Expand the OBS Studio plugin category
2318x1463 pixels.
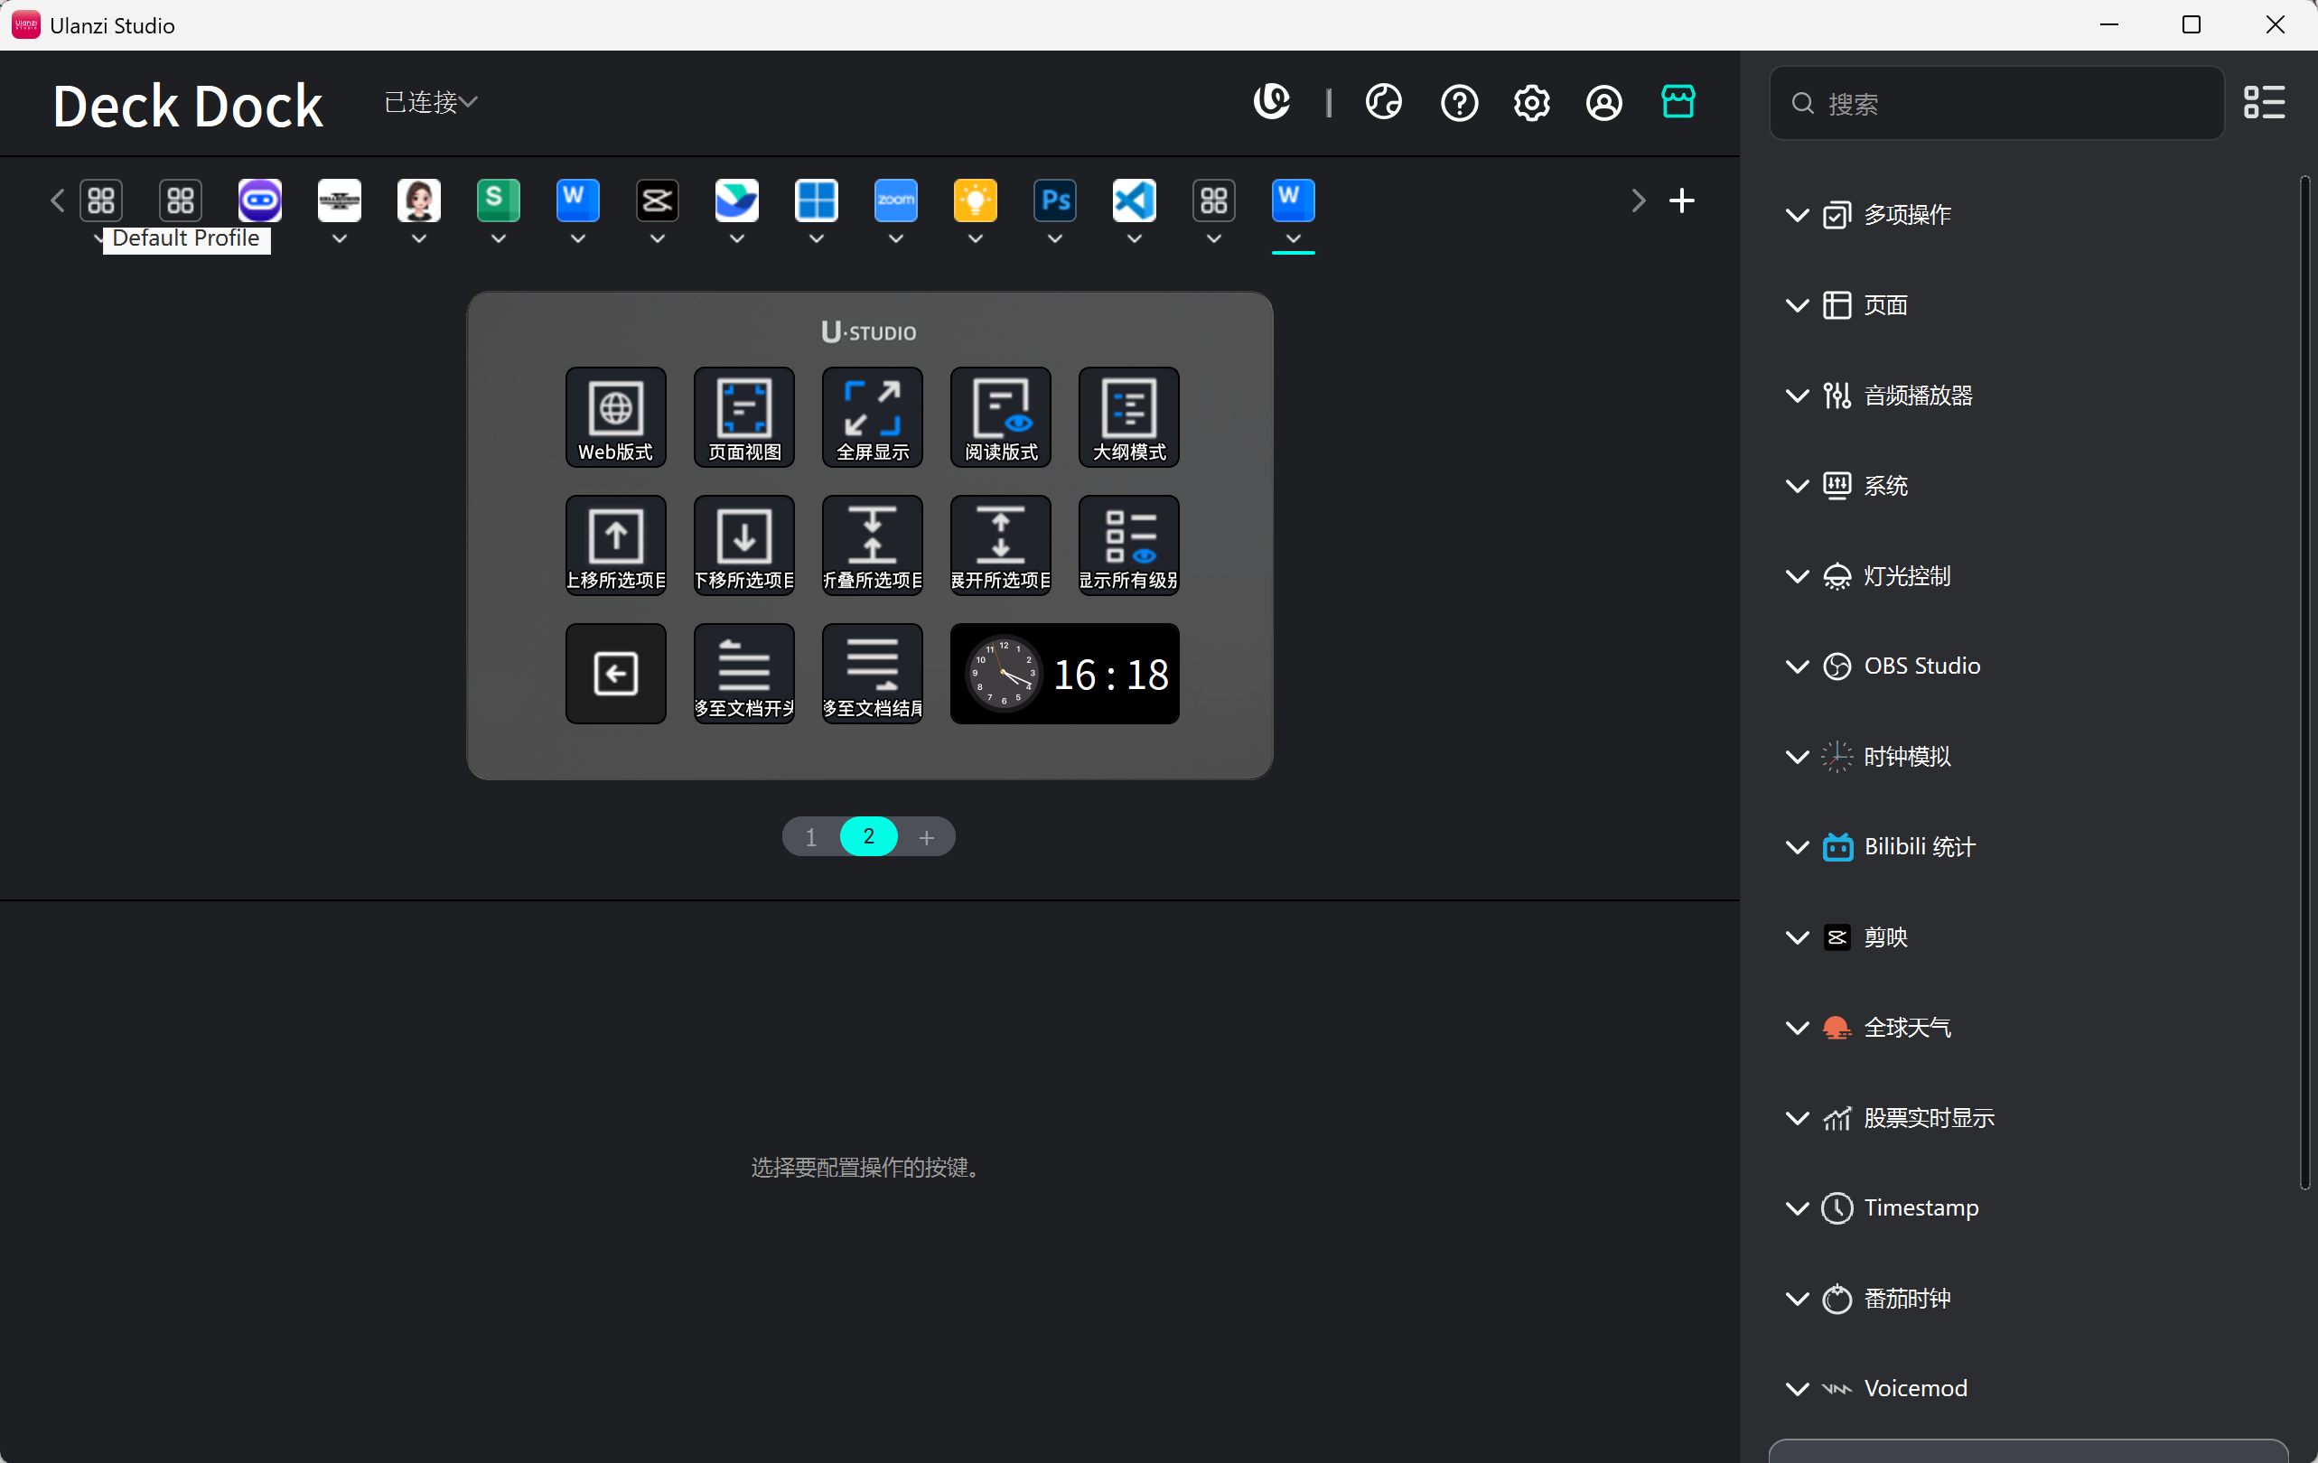click(x=1921, y=666)
